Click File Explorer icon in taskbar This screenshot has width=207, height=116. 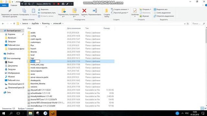30,113
